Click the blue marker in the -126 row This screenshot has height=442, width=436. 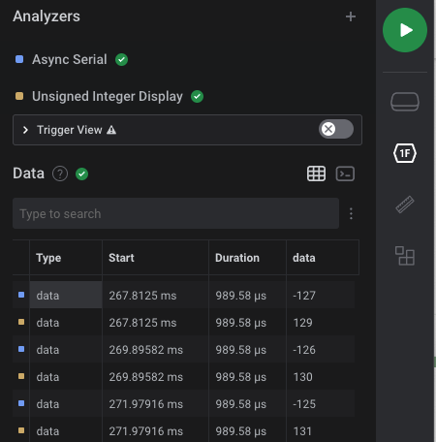pos(21,349)
